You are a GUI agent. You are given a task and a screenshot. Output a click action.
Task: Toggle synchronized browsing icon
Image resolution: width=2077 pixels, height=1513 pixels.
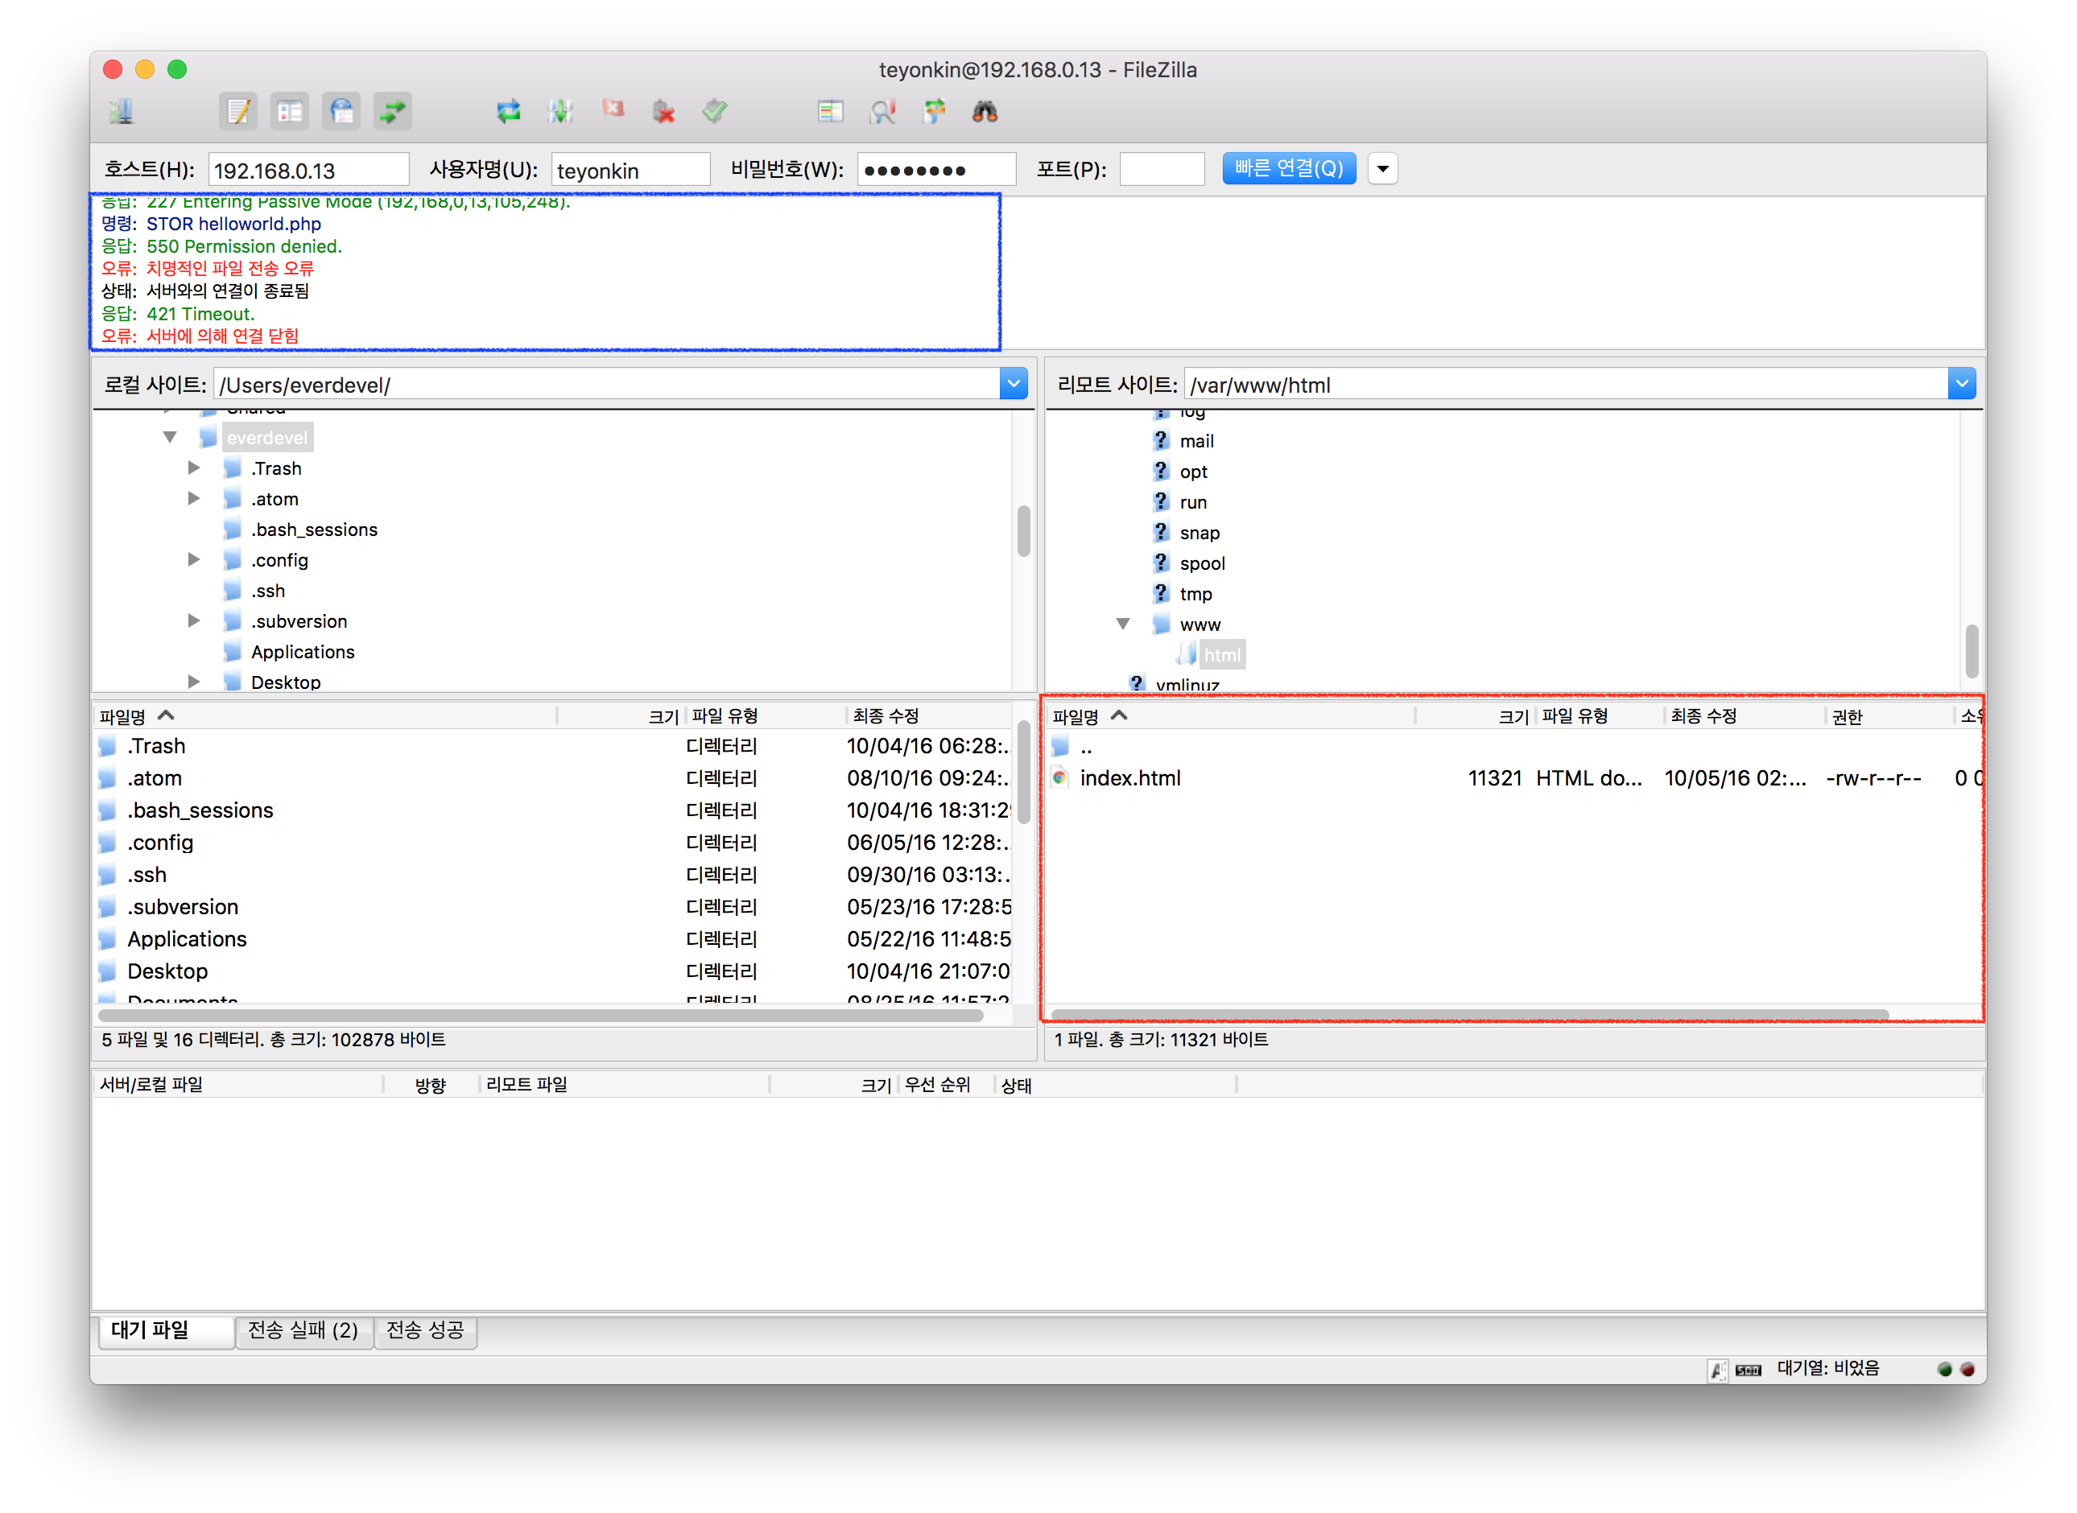934,112
